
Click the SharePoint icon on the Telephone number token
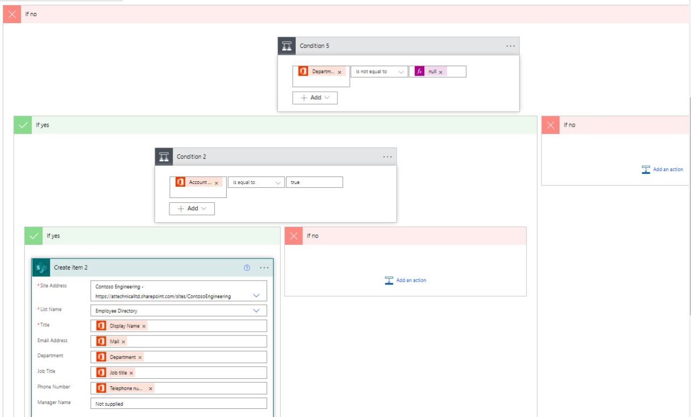click(x=101, y=387)
